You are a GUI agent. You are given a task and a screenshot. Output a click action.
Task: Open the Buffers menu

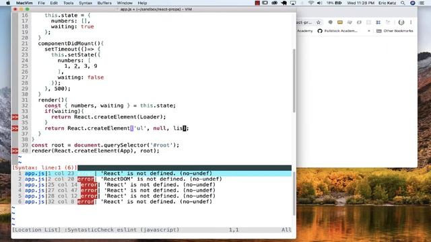pyautogui.click(x=104, y=3)
